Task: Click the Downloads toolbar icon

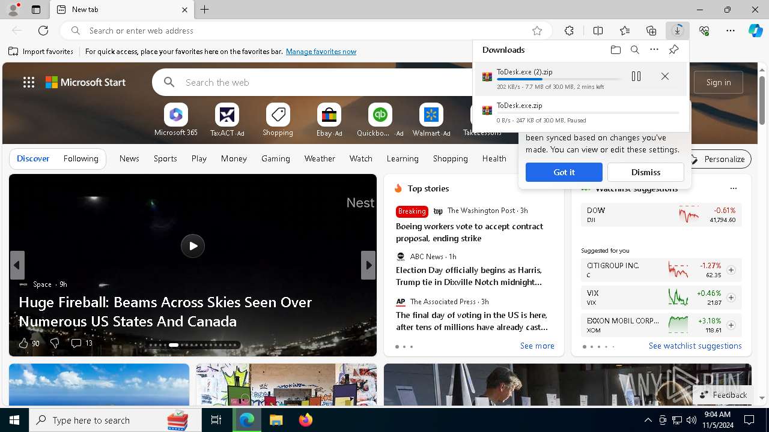Action: [x=678, y=31]
